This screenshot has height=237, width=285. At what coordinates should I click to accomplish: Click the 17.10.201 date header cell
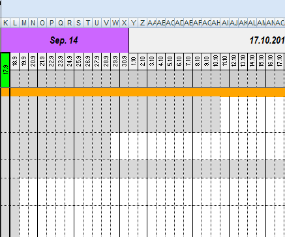click(207, 40)
